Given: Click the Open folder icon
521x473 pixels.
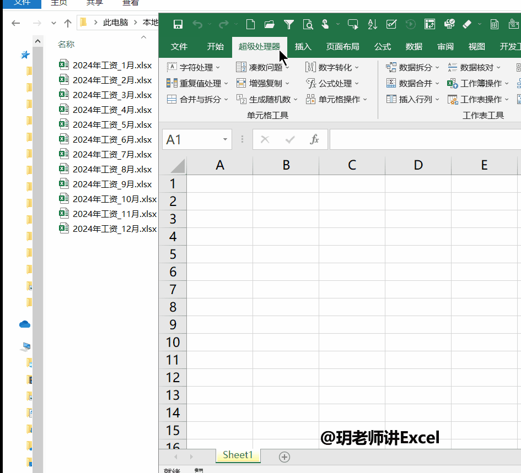Looking at the screenshot, I should click(x=269, y=24).
